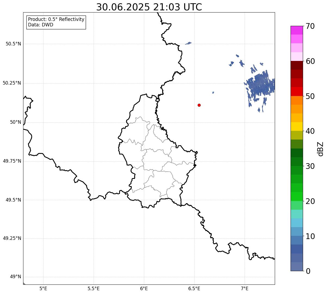Click the colorbar tick value 10
This screenshot has width=327, height=294.
coord(310,236)
